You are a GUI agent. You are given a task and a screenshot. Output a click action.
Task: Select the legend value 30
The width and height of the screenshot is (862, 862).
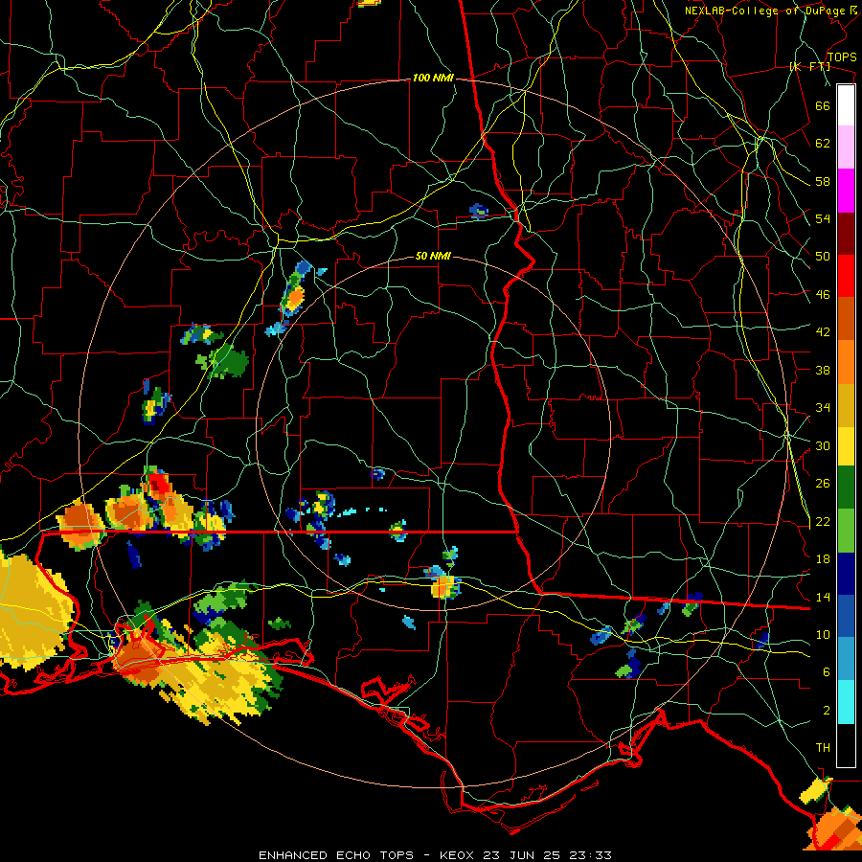click(823, 445)
